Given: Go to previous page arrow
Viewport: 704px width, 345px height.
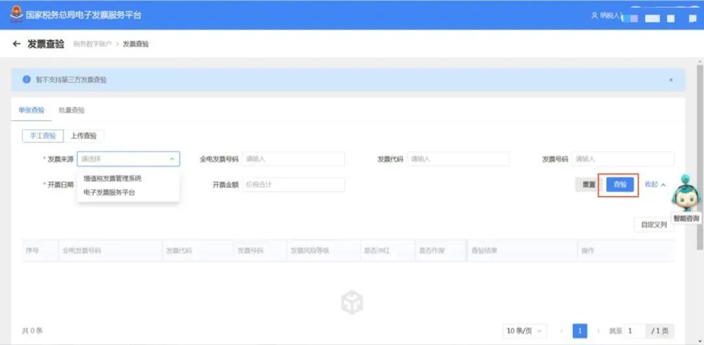Looking at the screenshot, I should click(561, 331).
